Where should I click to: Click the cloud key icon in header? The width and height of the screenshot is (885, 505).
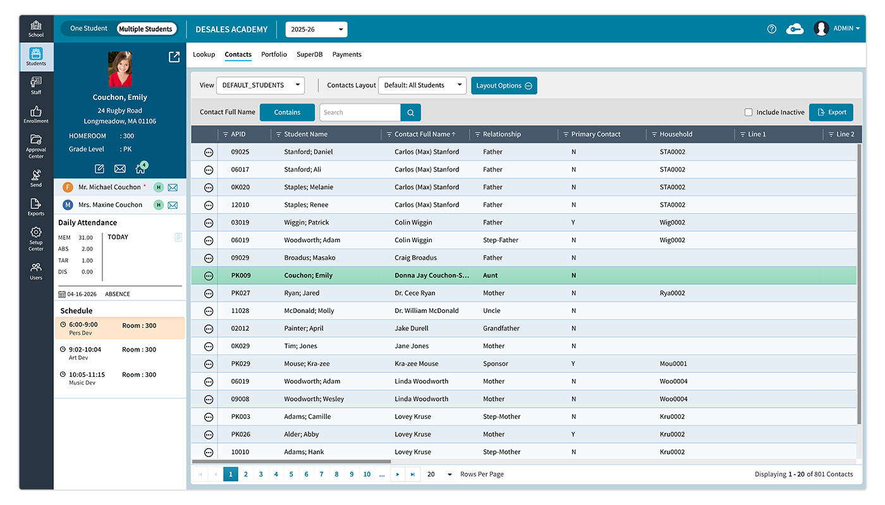click(x=795, y=29)
